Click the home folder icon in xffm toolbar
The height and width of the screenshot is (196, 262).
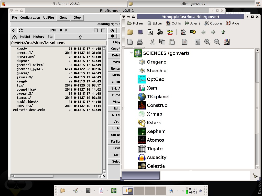tap(183, 32)
